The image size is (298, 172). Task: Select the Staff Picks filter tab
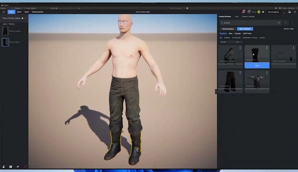247,33
